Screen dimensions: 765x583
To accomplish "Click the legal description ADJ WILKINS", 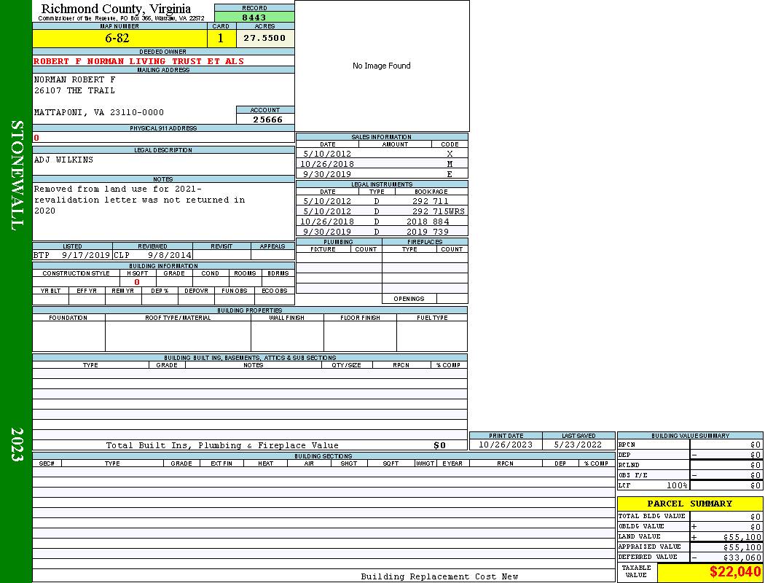I will (x=64, y=160).
